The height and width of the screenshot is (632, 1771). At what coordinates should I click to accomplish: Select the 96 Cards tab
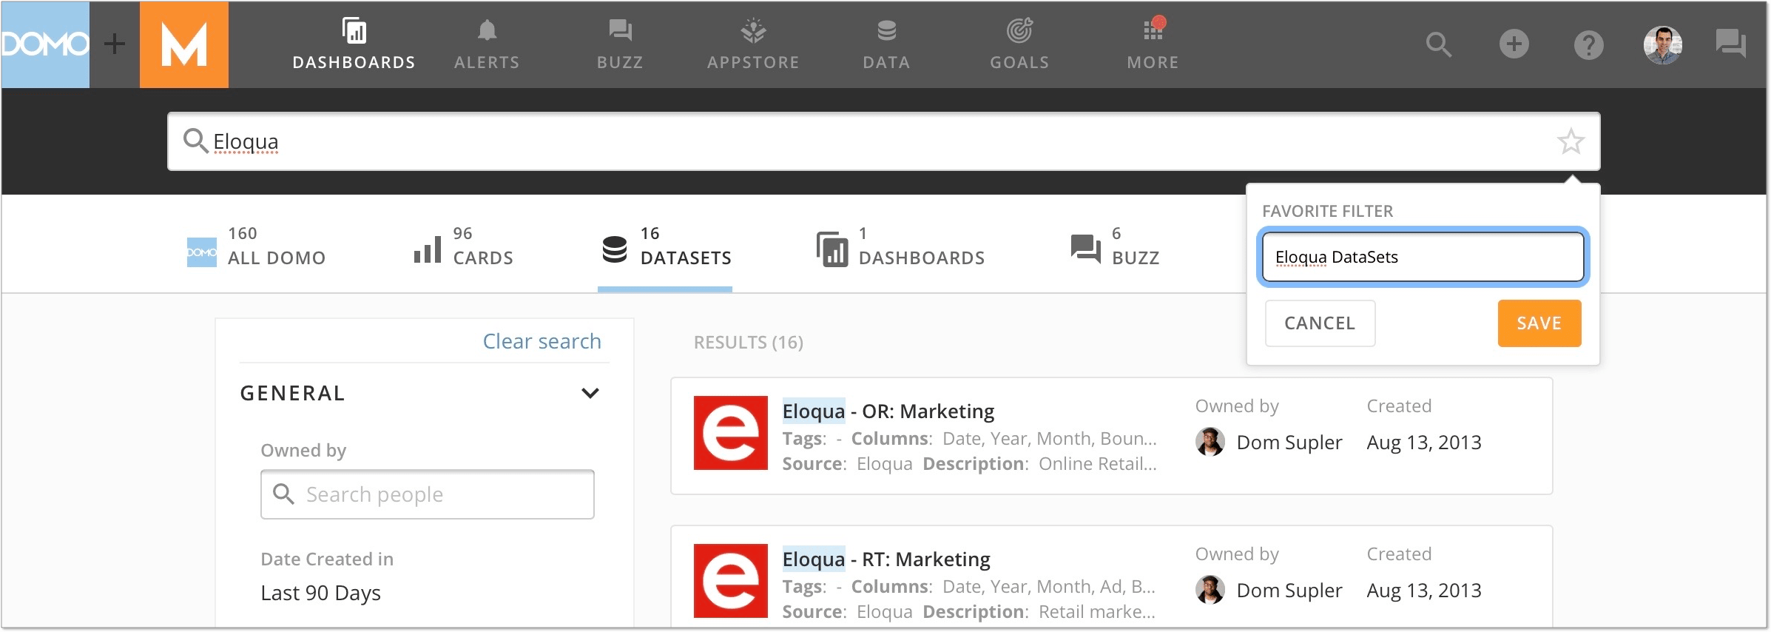[463, 246]
